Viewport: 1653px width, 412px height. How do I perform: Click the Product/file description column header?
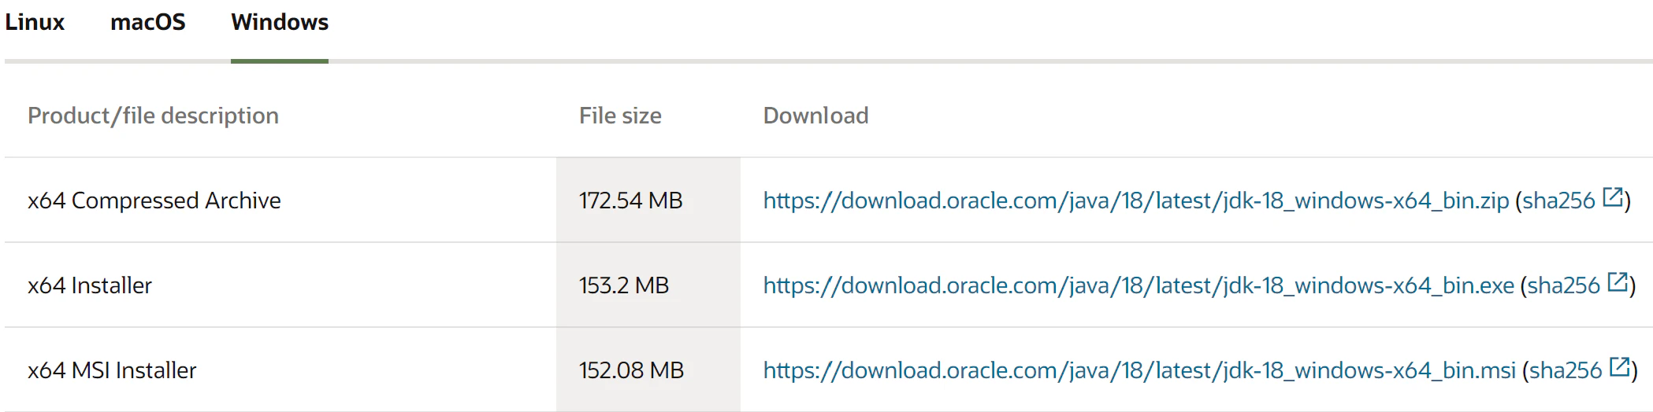(x=153, y=116)
